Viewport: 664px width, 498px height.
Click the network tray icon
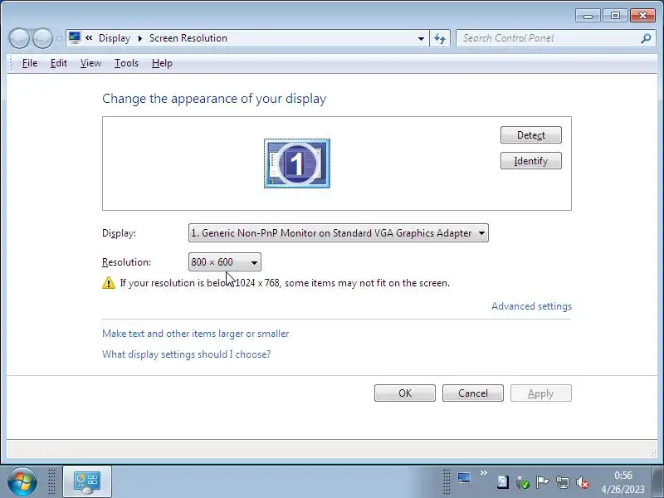tap(563, 482)
